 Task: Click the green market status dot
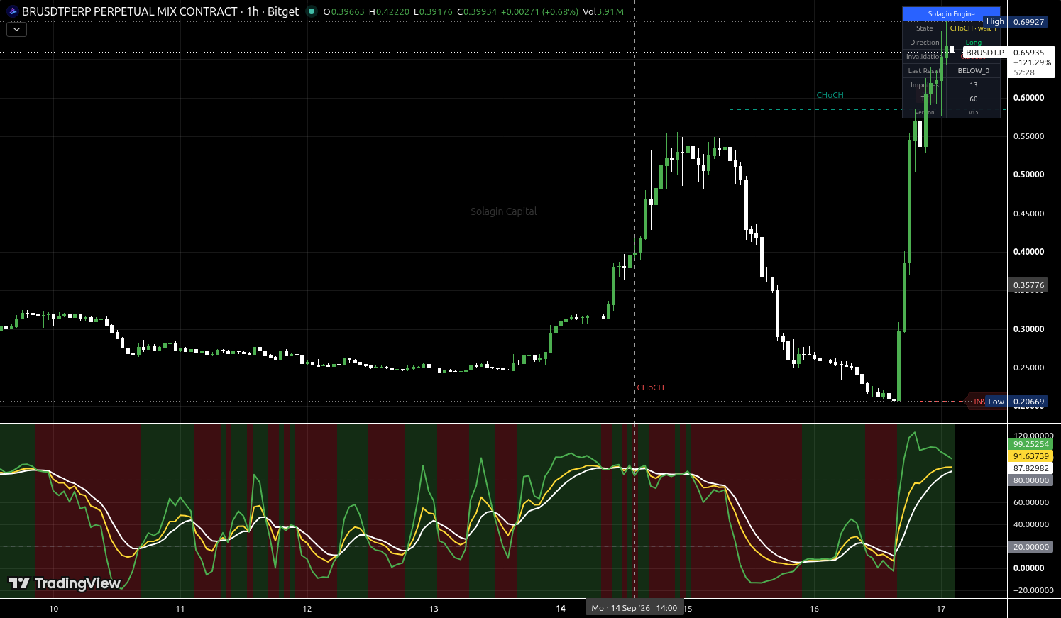[312, 11]
